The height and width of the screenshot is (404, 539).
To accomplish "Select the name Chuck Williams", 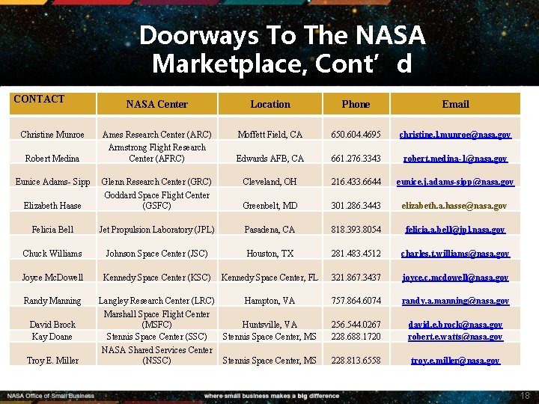I will [x=52, y=254].
